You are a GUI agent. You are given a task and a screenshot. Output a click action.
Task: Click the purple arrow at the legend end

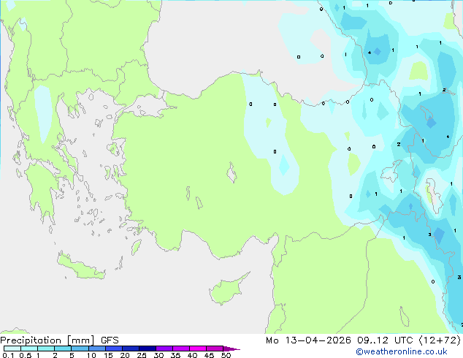(x=231, y=349)
